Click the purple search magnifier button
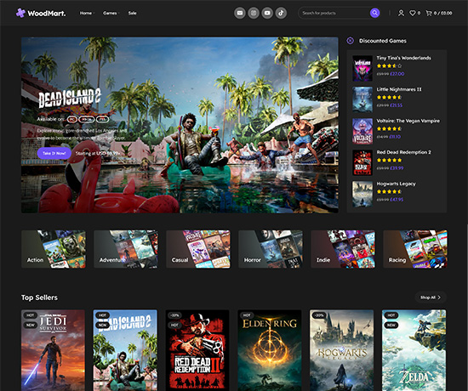Image resolution: width=468 pixels, height=391 pixels. click(x=375, y=13)
